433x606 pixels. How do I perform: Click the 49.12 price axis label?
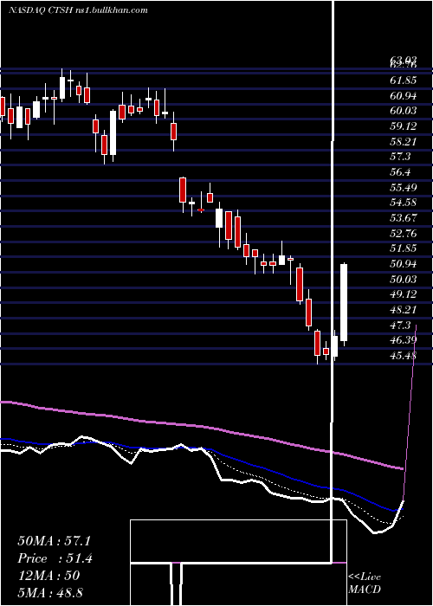point(404,294)
